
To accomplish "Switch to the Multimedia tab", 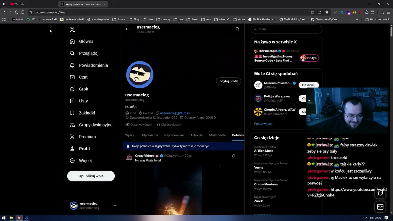I will pos(217,135).
